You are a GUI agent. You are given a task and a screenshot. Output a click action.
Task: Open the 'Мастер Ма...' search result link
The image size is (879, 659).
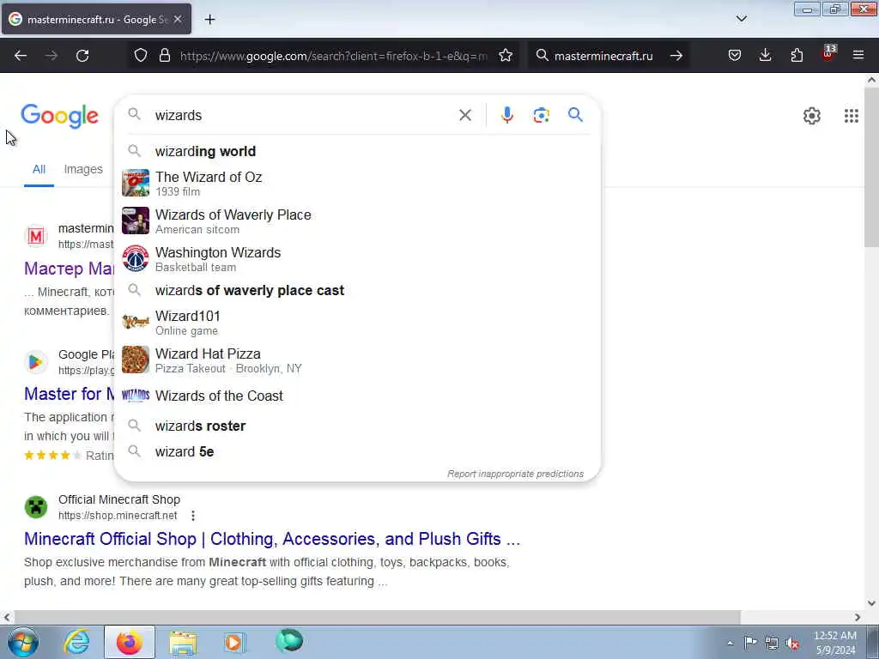click(x=69, y=269)
